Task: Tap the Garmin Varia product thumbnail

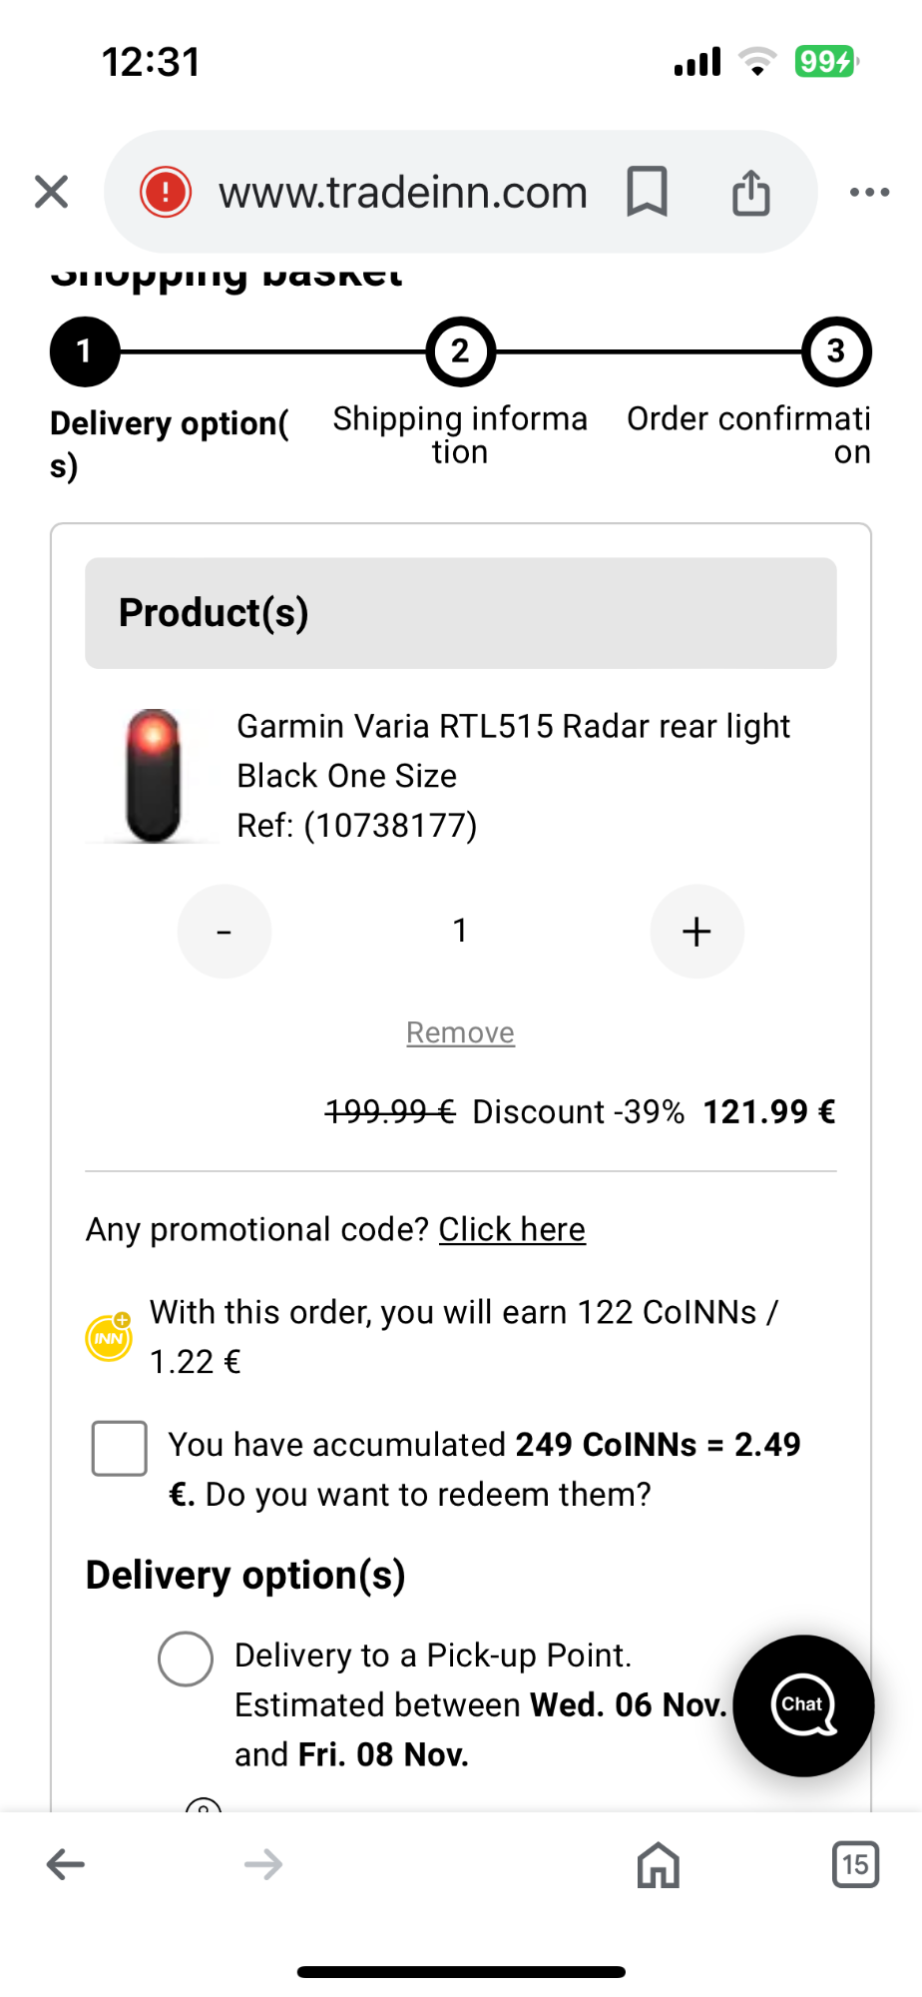Action: (154, 776)
